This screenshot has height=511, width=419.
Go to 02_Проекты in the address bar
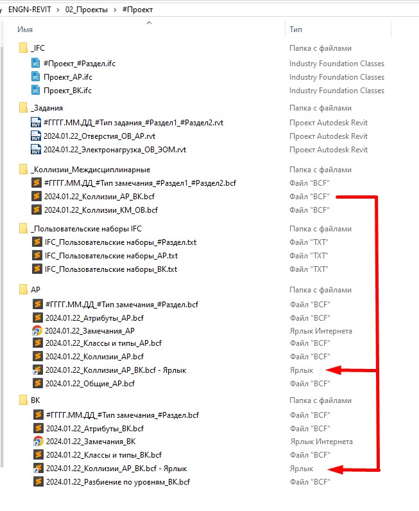(87, 10)
